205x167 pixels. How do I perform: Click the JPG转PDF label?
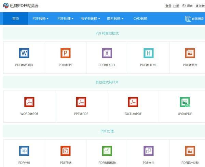pos(185,114)
